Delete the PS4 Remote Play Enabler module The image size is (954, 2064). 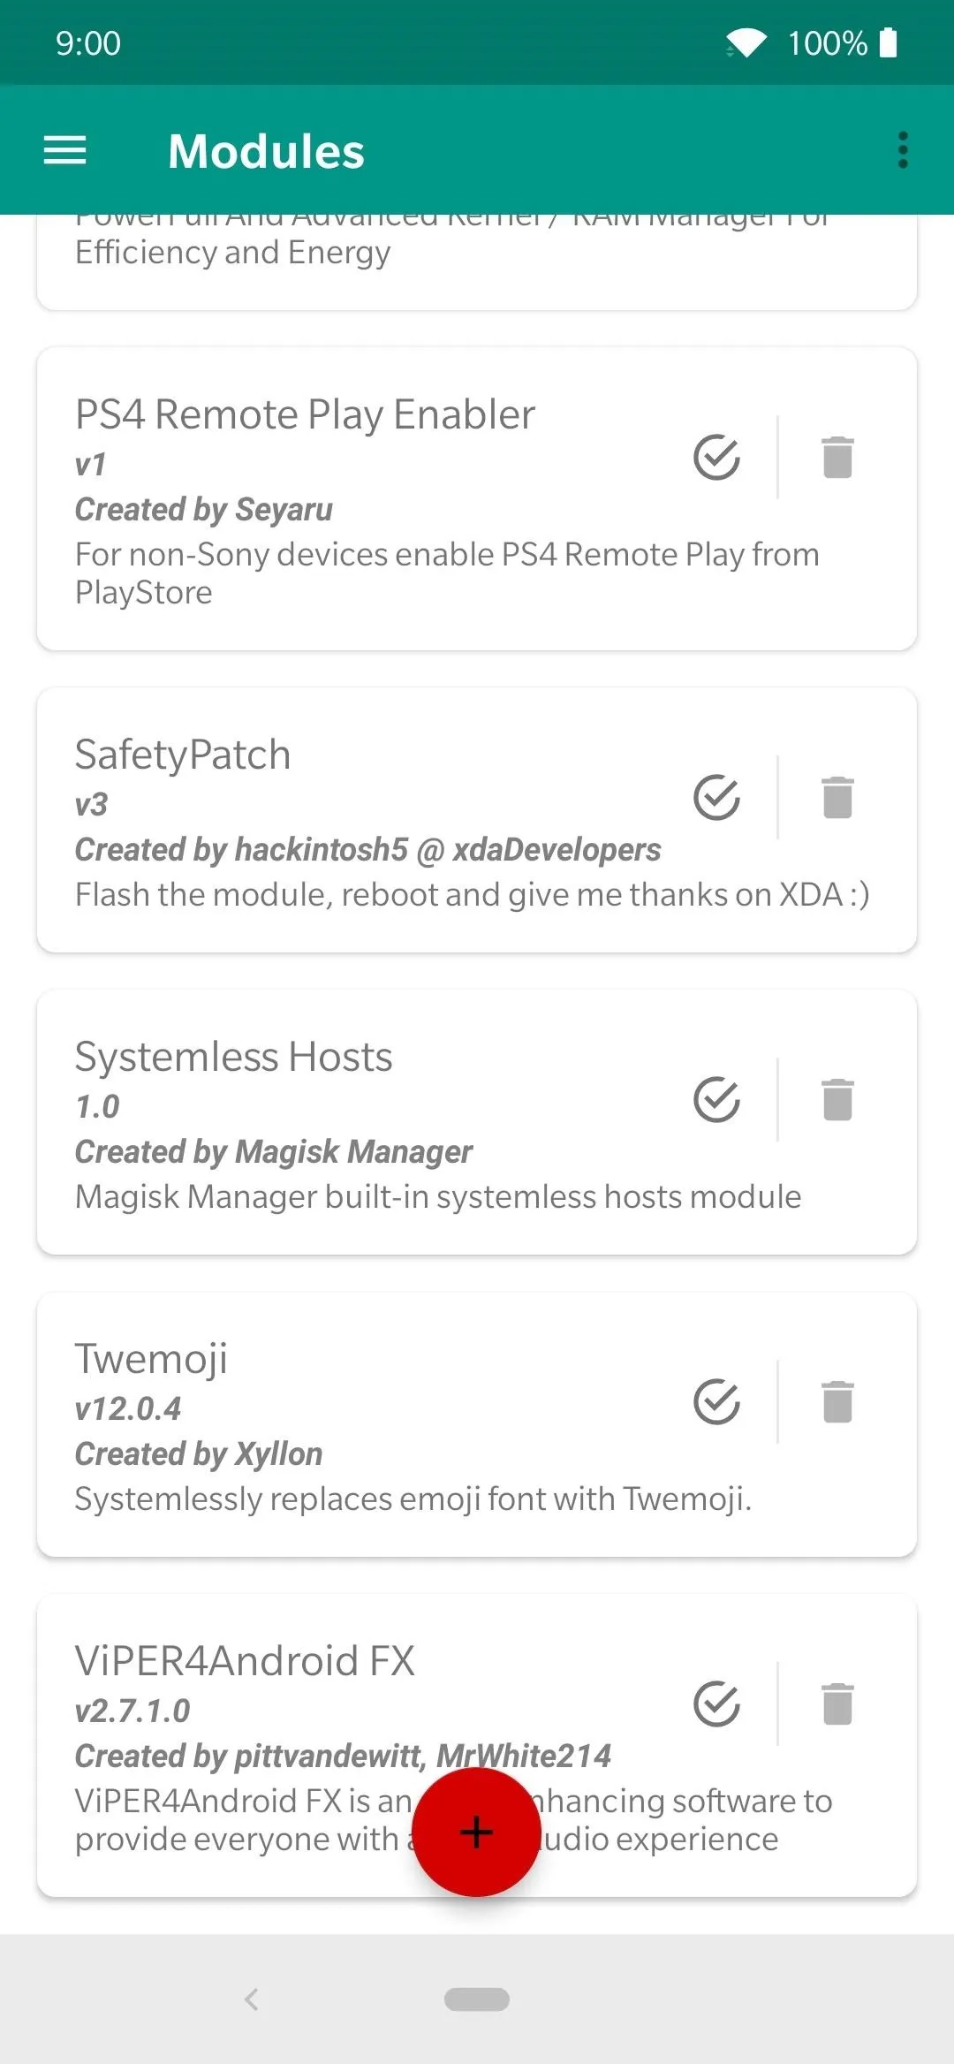[837, 458]
